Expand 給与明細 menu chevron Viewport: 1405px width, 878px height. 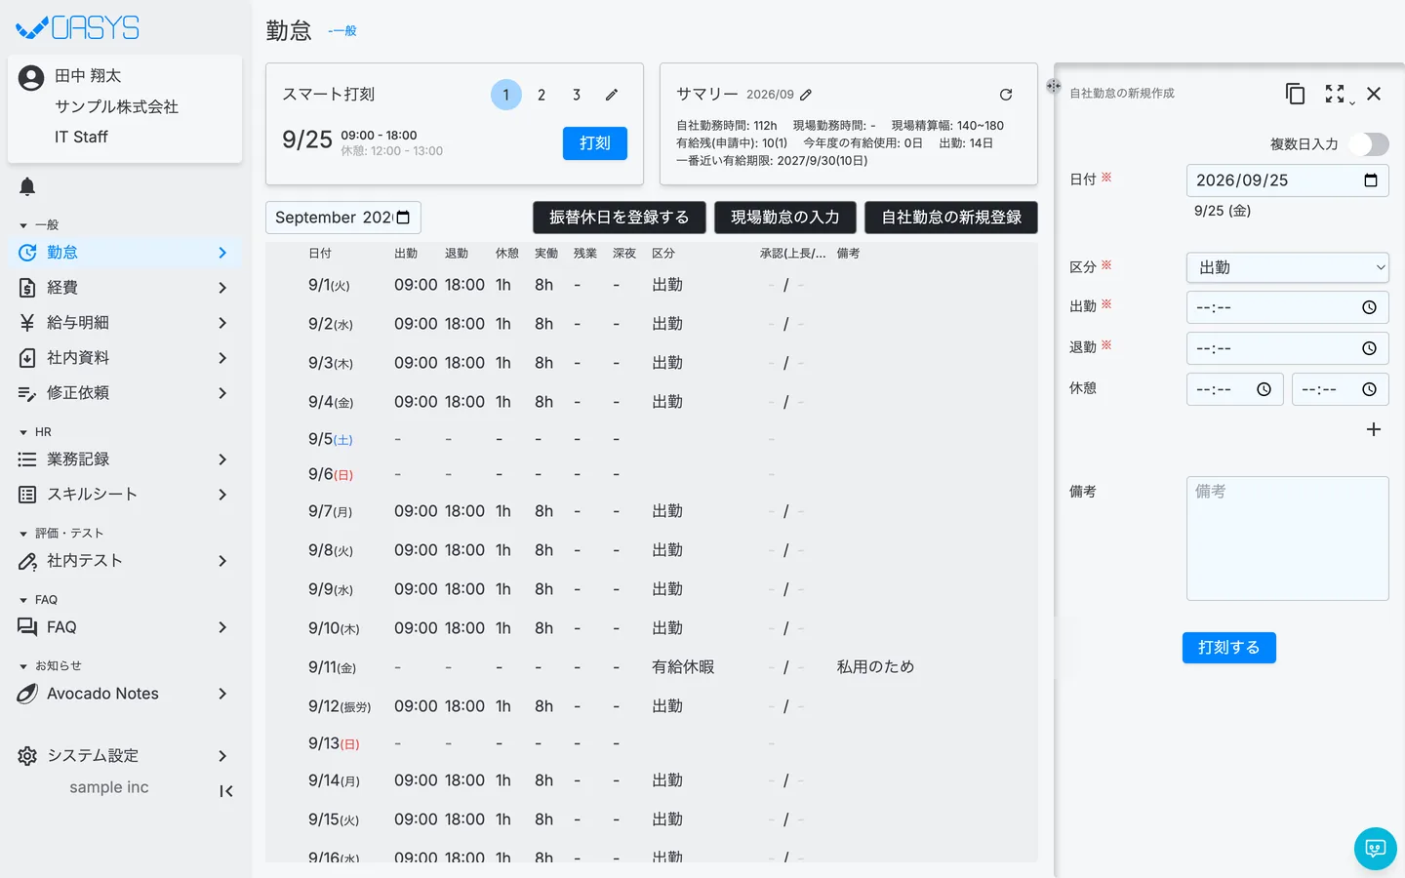[222, 323]
